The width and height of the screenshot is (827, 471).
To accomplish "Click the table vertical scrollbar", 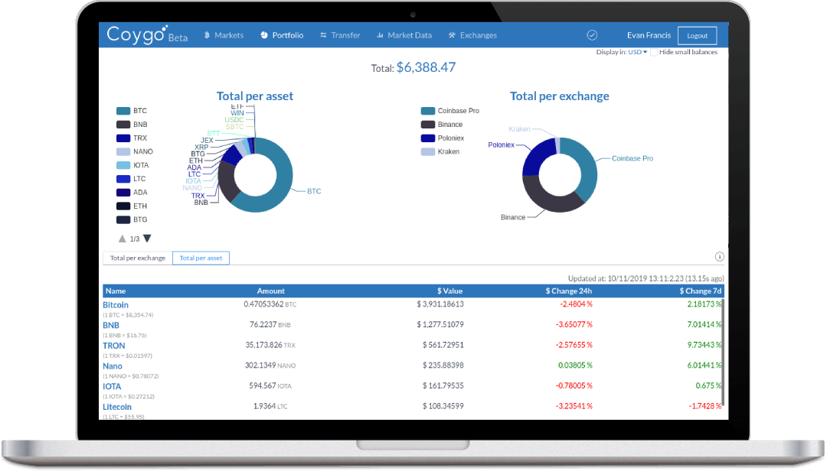I will point(723,352).
